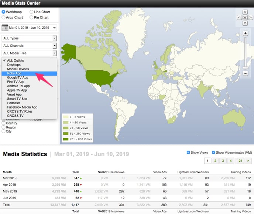Choose Roku App from outlets list
Image resolution: width=254 pixels, height=214 pixels.
click(x=16, y=73)
